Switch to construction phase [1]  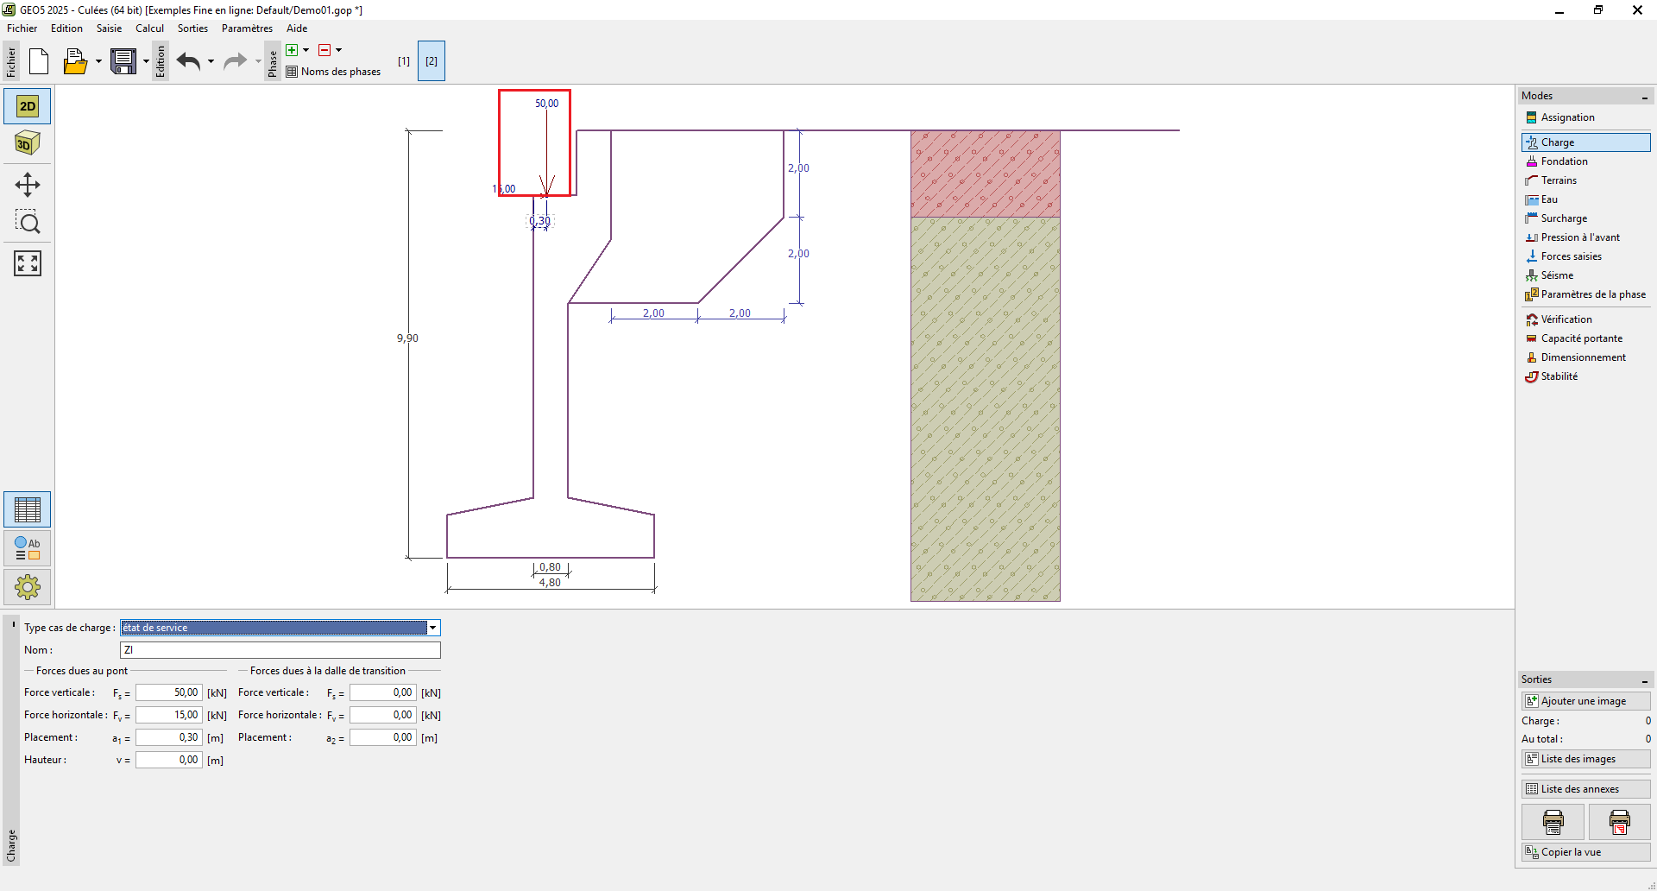point(403,61)
